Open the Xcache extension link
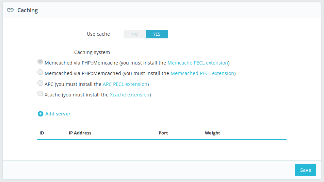324x182 pixels. [129, 95]
